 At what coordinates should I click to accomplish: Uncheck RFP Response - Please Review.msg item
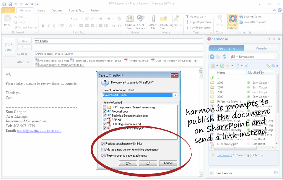[x=105, y=107]
